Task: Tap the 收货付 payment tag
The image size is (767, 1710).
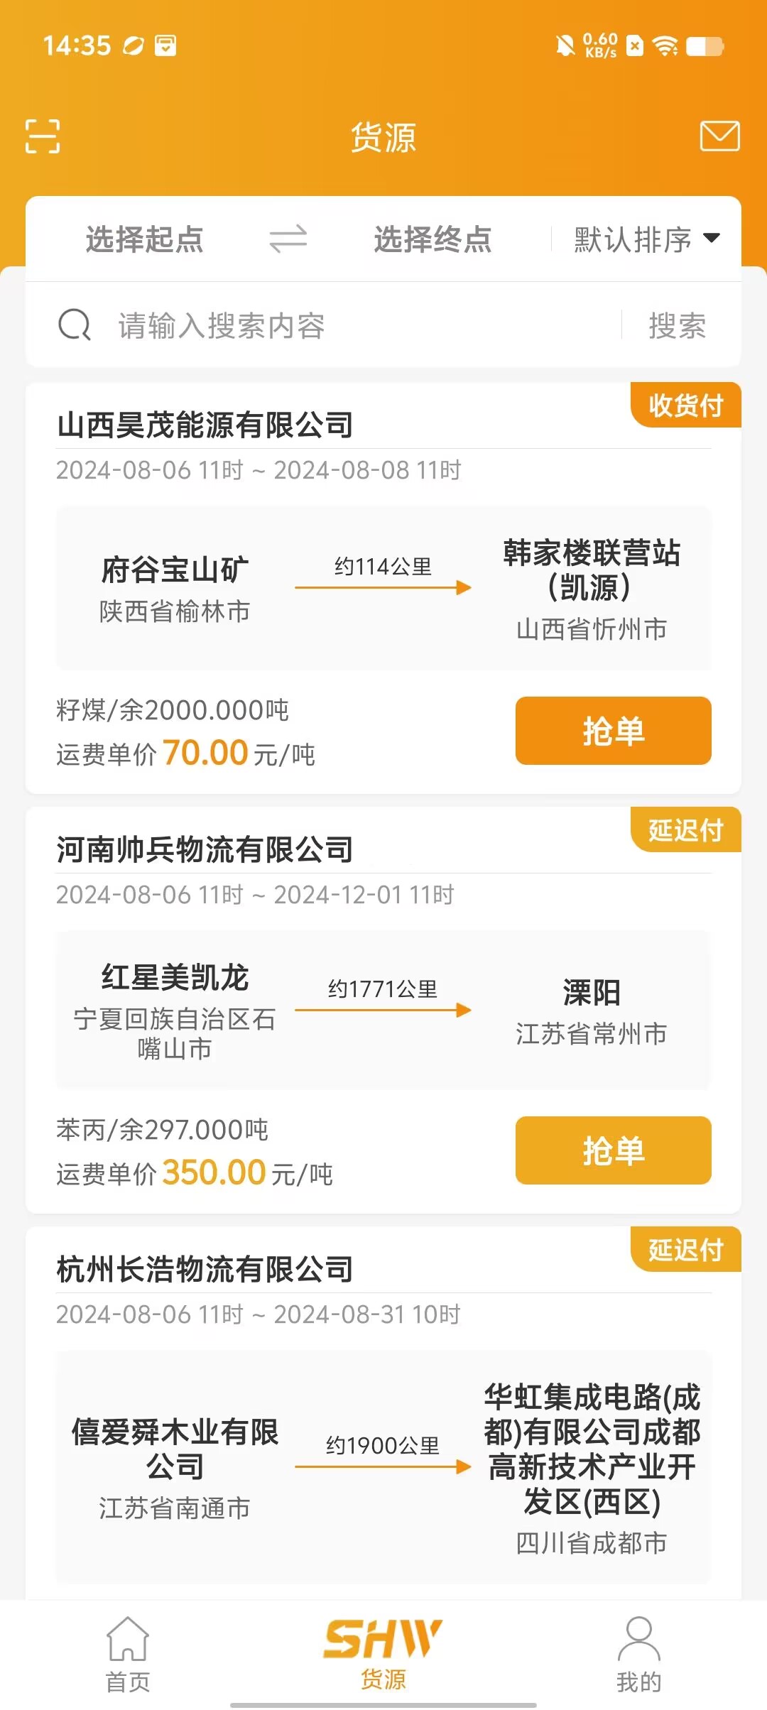Action: click(x=686, y=405)
